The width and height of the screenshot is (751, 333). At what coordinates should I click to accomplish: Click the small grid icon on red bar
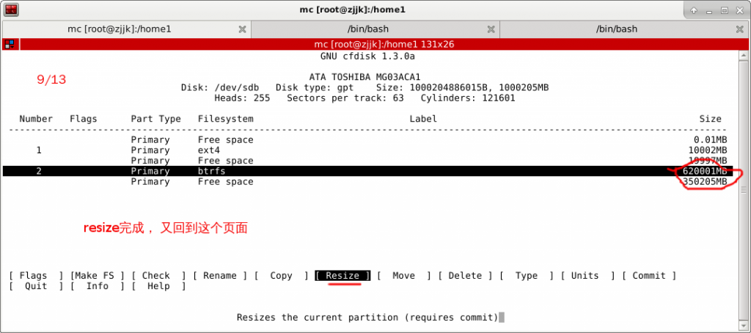[10, 44]
